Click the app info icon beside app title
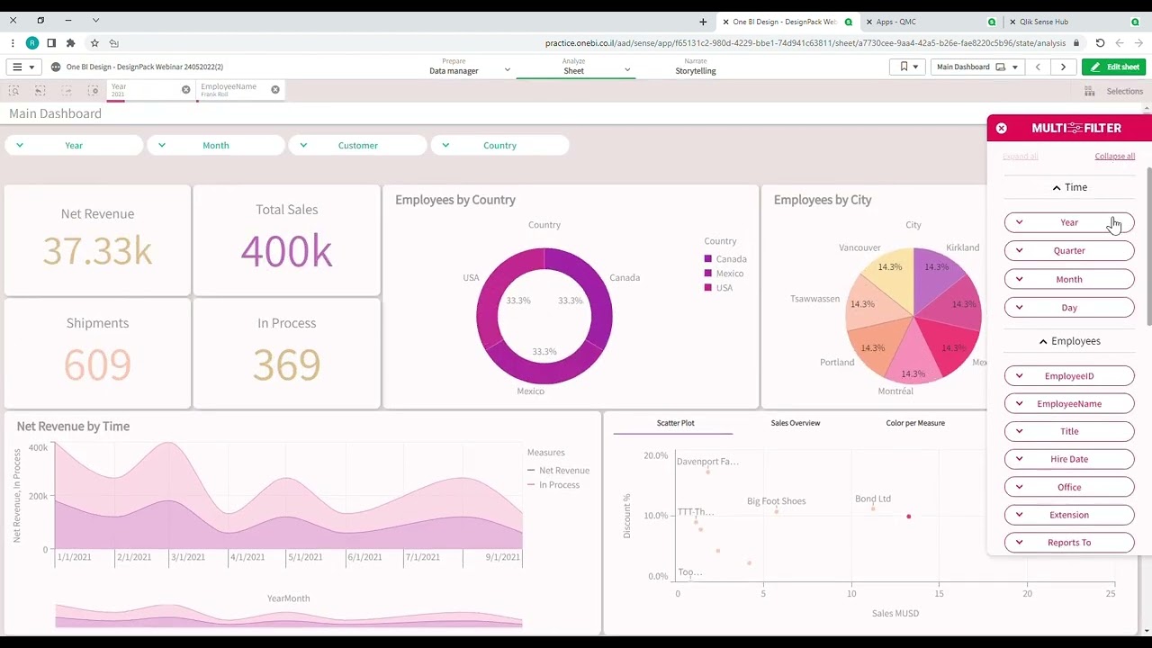The width and height of the screenshot is (1152, 648). (x=56, y=67)
